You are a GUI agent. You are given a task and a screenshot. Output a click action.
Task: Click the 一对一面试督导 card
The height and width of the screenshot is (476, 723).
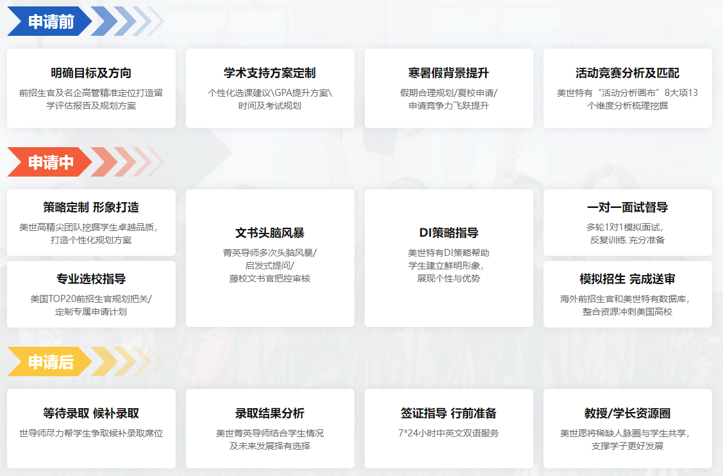click(x=627, y=223)
